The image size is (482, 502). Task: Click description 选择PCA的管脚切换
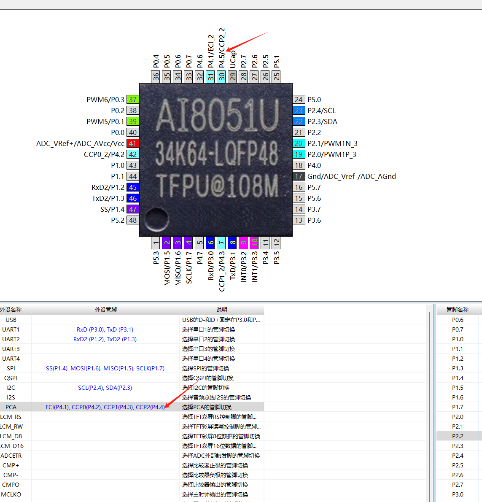[x=207, y=407]
